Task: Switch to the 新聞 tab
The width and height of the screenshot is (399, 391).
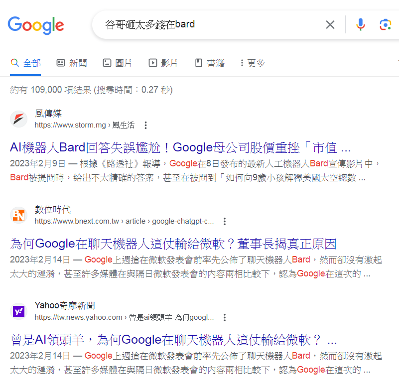Action: [x=72, y=63]
